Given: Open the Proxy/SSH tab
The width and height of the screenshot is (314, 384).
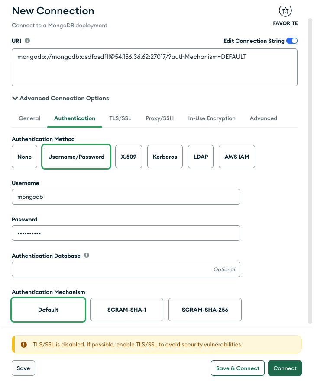Looking at the screenshot, I should (x=160, y=118).
